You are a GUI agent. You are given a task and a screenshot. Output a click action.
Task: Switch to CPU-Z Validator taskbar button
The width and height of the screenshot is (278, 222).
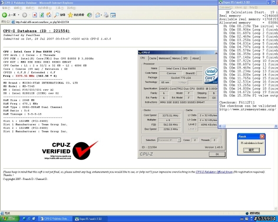tap(56, 219)
